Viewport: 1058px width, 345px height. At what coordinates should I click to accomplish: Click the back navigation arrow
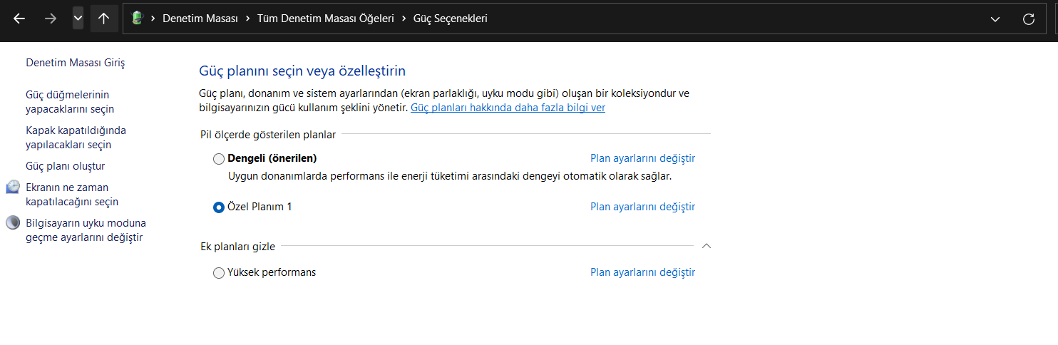19,19
